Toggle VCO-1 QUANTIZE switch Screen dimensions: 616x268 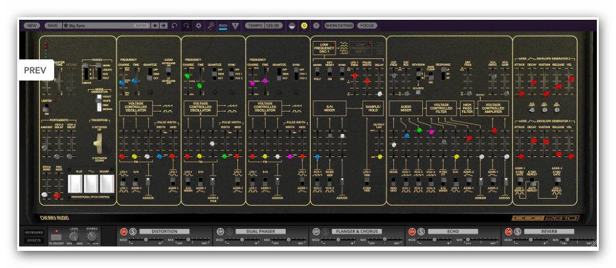pos(149,74)
